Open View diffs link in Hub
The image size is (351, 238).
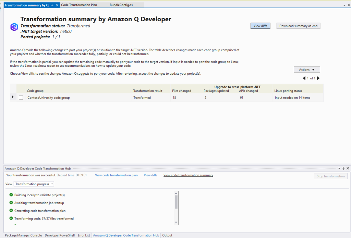(151, 175)
